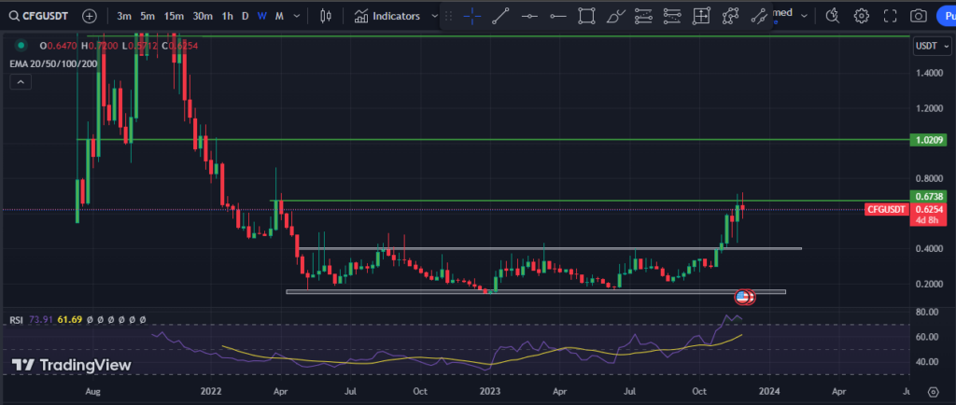
Task: Collapse the indicator legend chevron
Action: tap(21, 81)
